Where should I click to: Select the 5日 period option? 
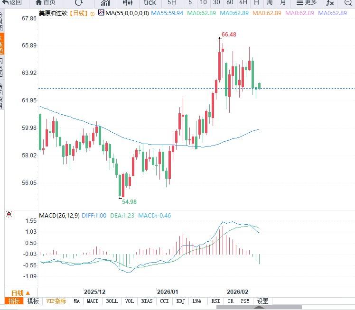coord(172,2)
